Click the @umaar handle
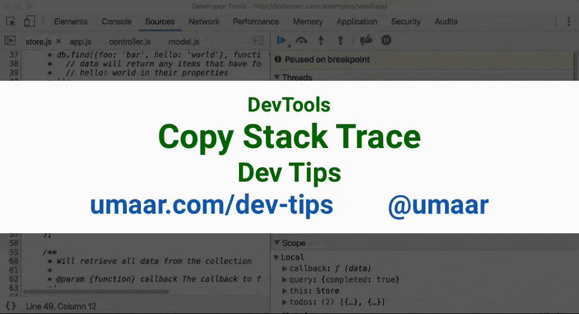579x314 pixels. click(438, 205)
